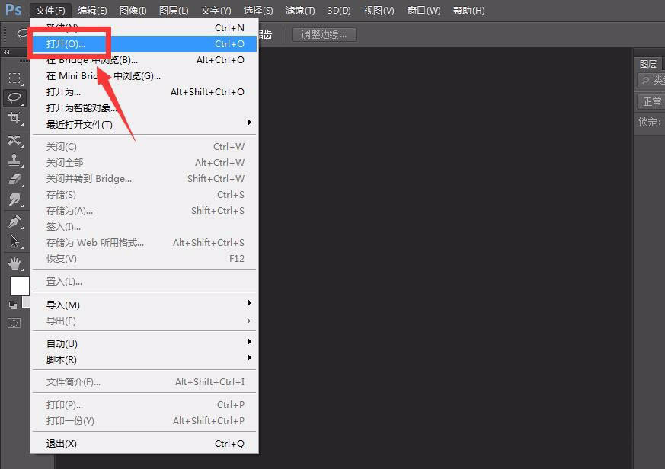665x469 pixels.
Task: Choose 退出(X) to quit Photoshop
Action: [145, 444]
